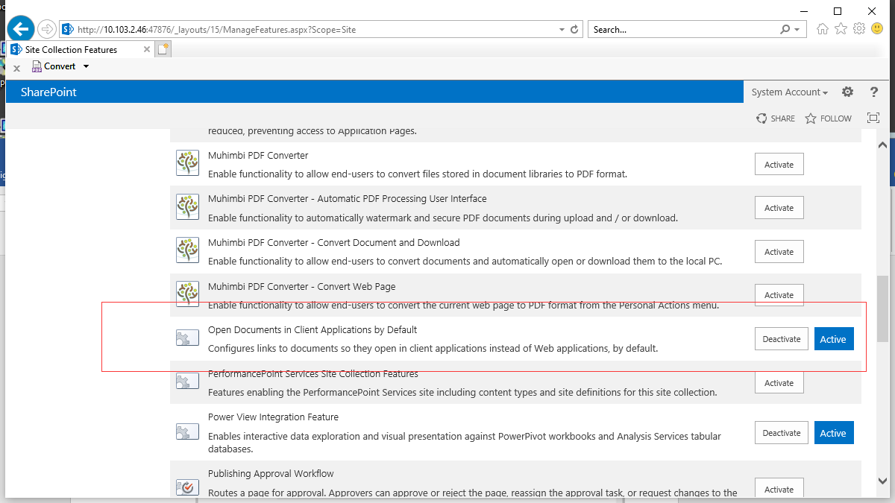Click the Muhimbi PDF Converter feature icon
The image size is (895, 503).
pyautogui.click(x=187, y=163)
